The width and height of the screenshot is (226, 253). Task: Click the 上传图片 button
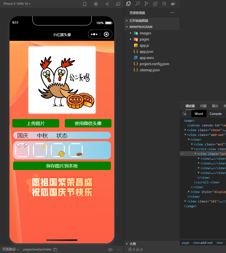[x=36, y=124]
